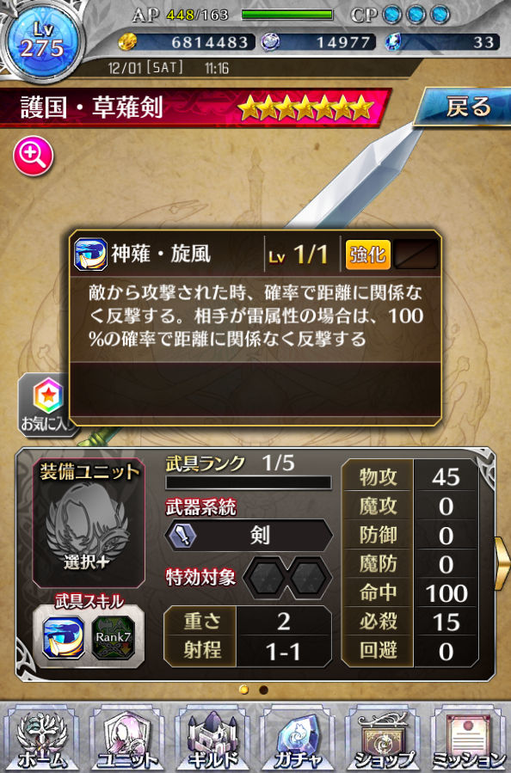Screen dimensions: 511x773
Task: Click the 戻る back button
Action: [x=465, y=107]
